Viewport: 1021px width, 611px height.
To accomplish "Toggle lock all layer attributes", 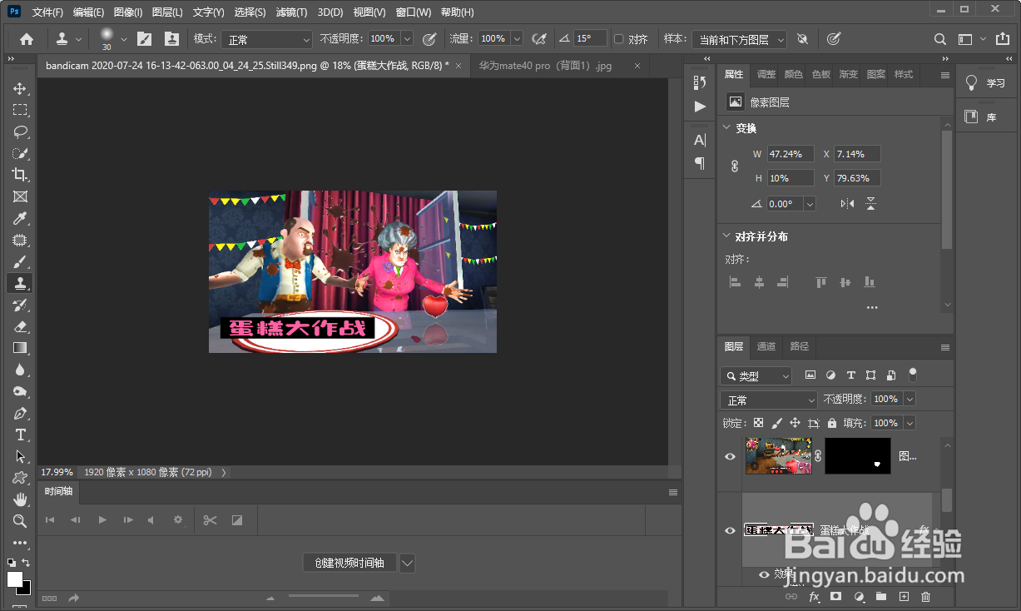I will pos(832,423).
